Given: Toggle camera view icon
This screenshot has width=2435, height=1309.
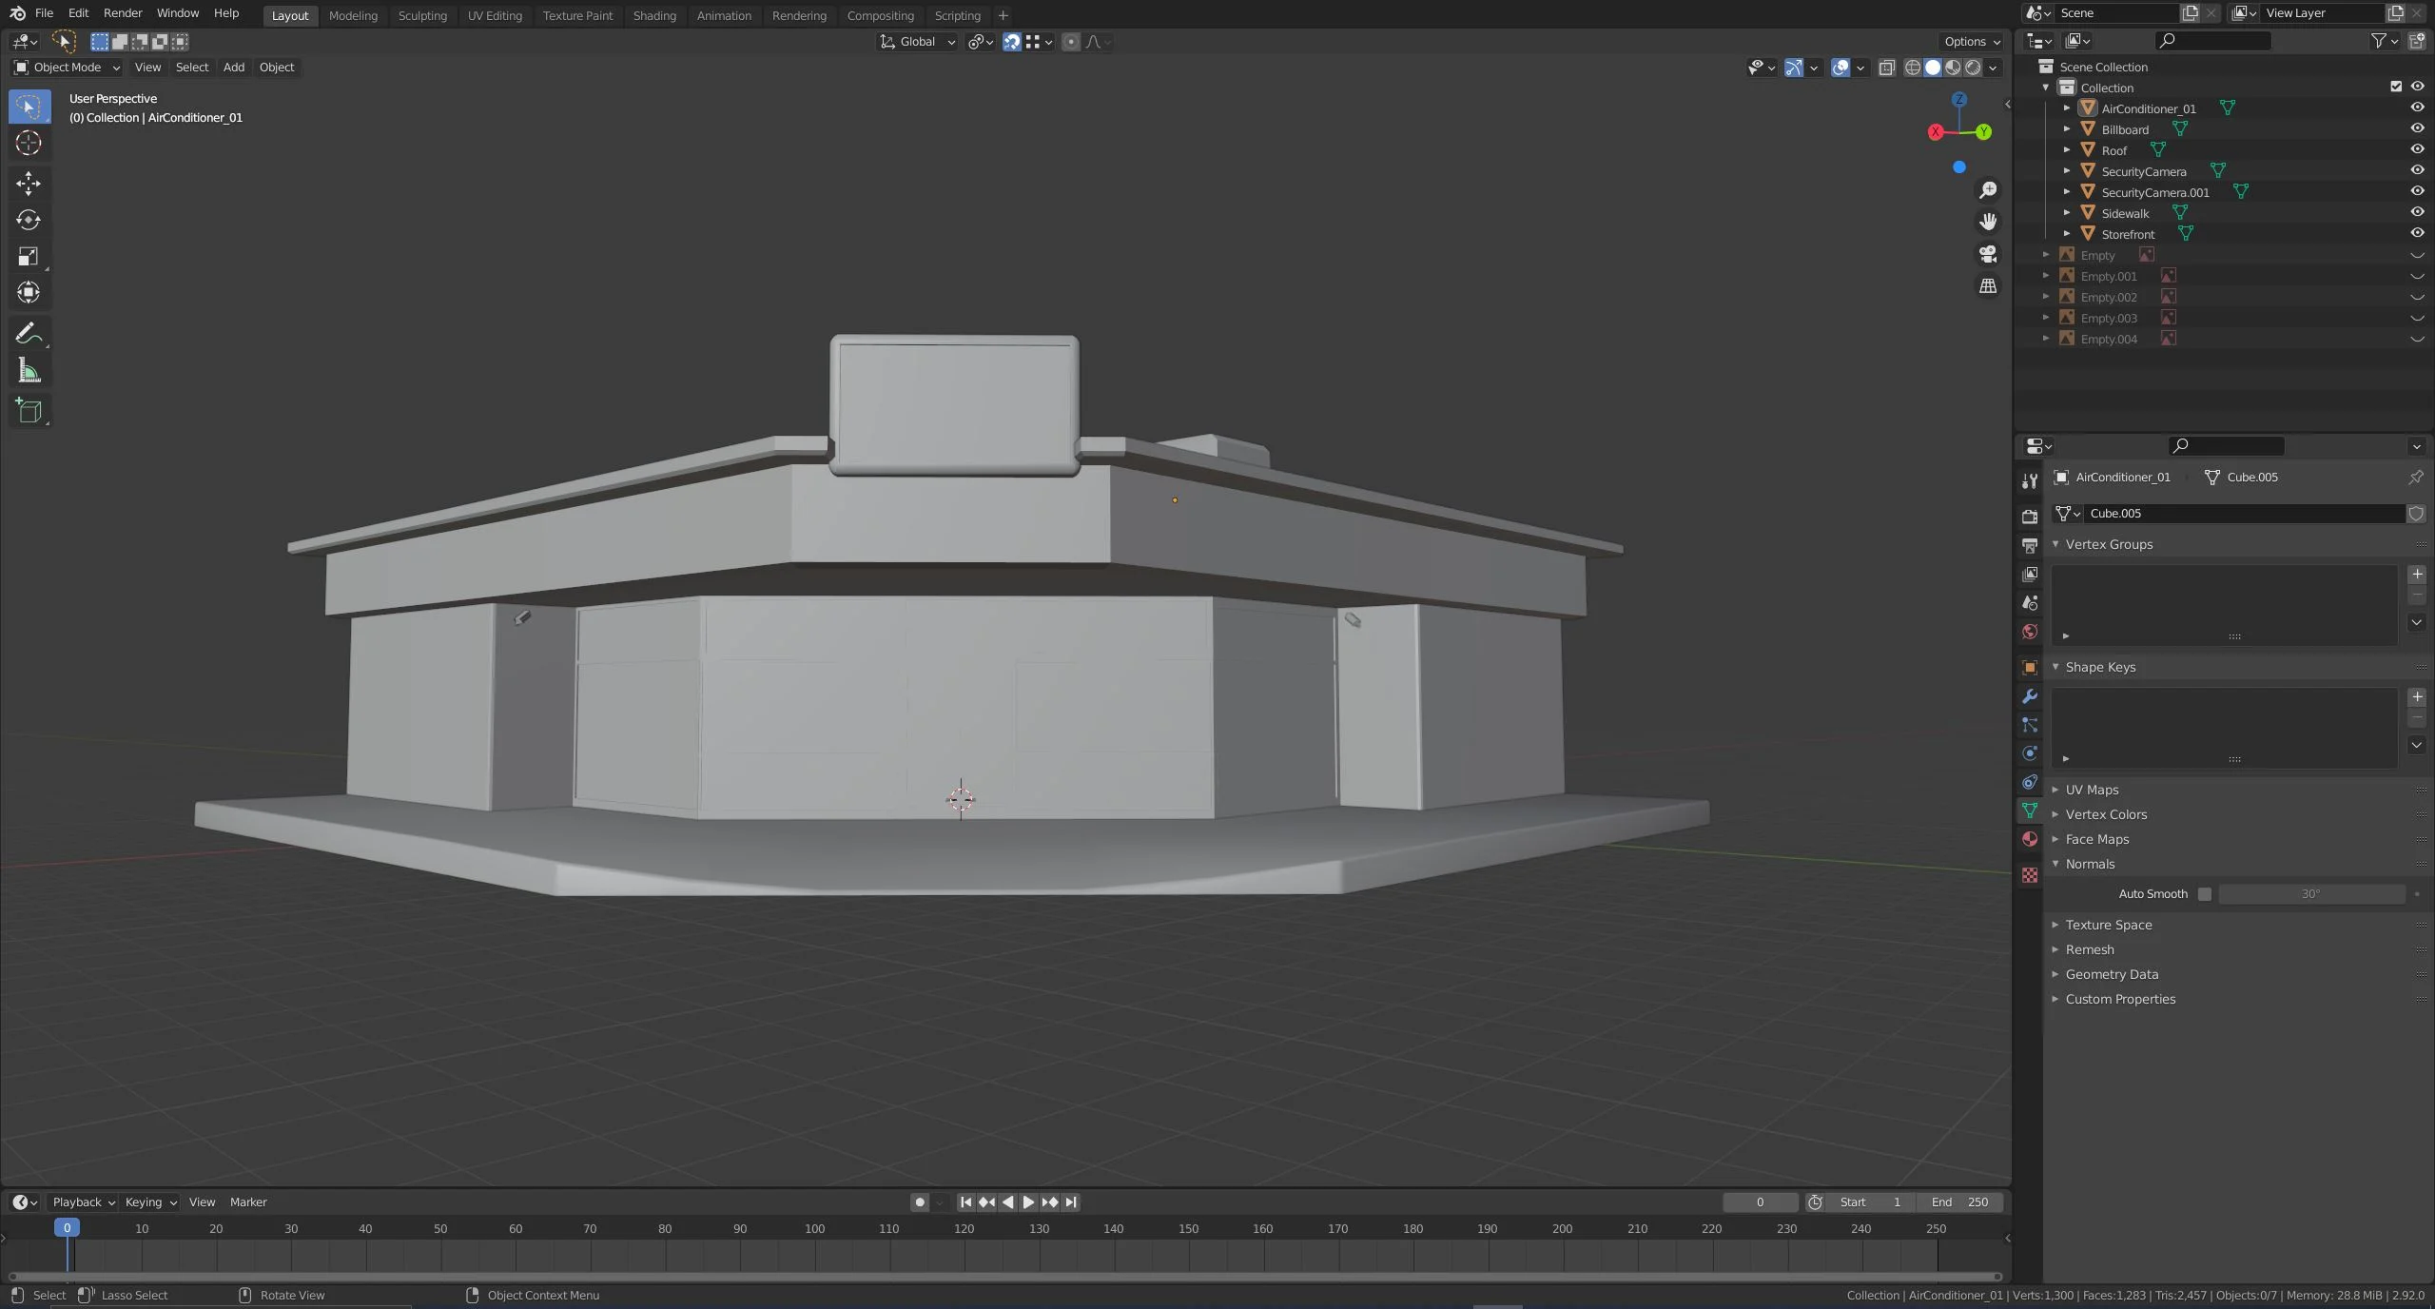Looking at the screenshot, I should [1988, 254].
